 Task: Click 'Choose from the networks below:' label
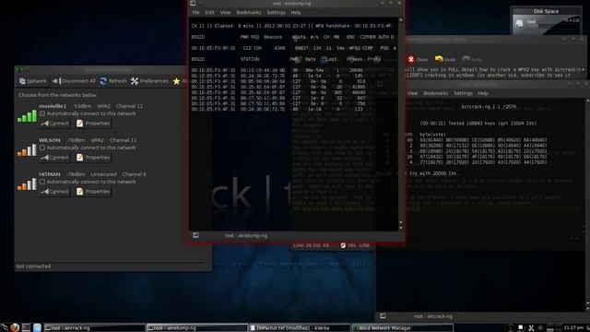pyautogui.click(x=58, y=95)
